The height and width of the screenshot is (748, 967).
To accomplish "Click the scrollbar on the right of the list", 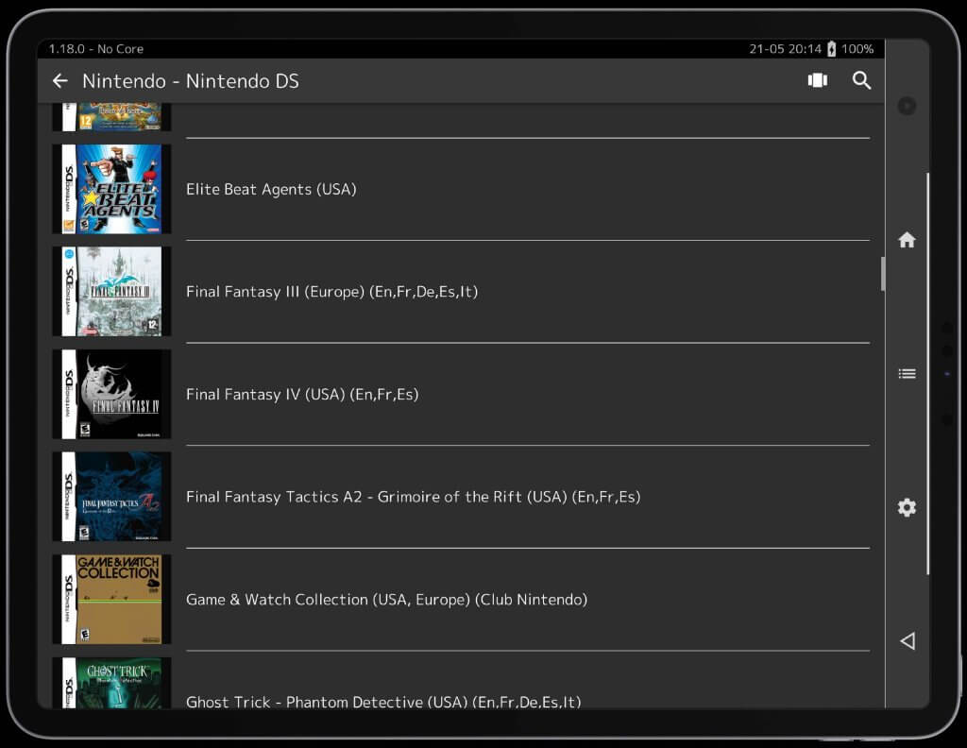I will pos(883,274).
